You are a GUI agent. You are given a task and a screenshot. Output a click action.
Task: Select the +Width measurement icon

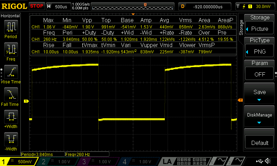point(11,119)
